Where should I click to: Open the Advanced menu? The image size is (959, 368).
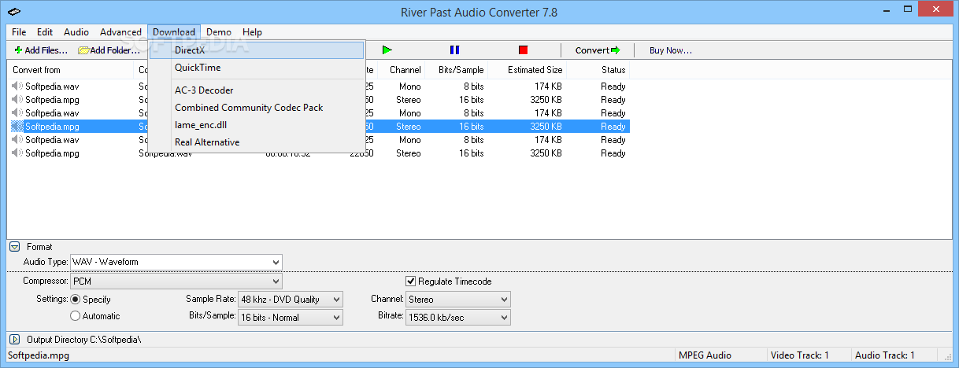[120, 32]
